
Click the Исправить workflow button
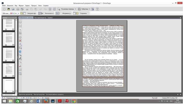(x=63, y=13)
